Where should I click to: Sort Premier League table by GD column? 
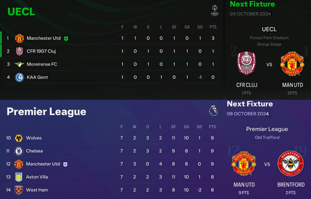[x=200, y=127]
